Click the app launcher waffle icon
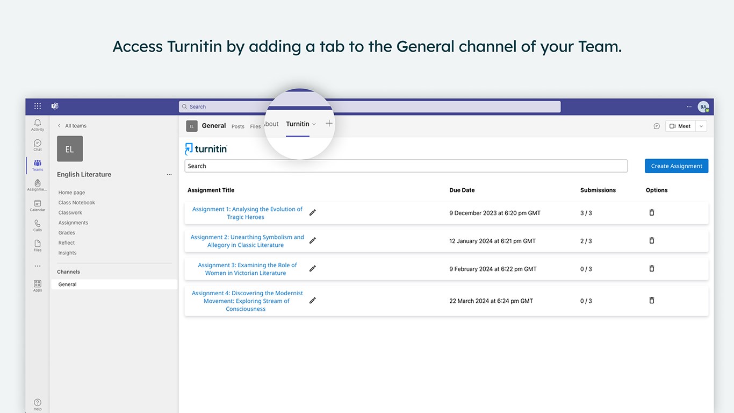Image resolution: width=734 pixels, height=413 pixels. tap(38, 106)
